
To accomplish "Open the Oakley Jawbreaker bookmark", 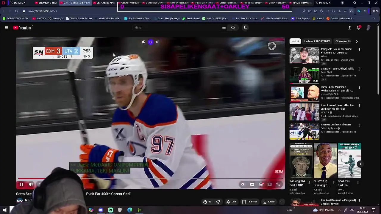I will (340, 18).
